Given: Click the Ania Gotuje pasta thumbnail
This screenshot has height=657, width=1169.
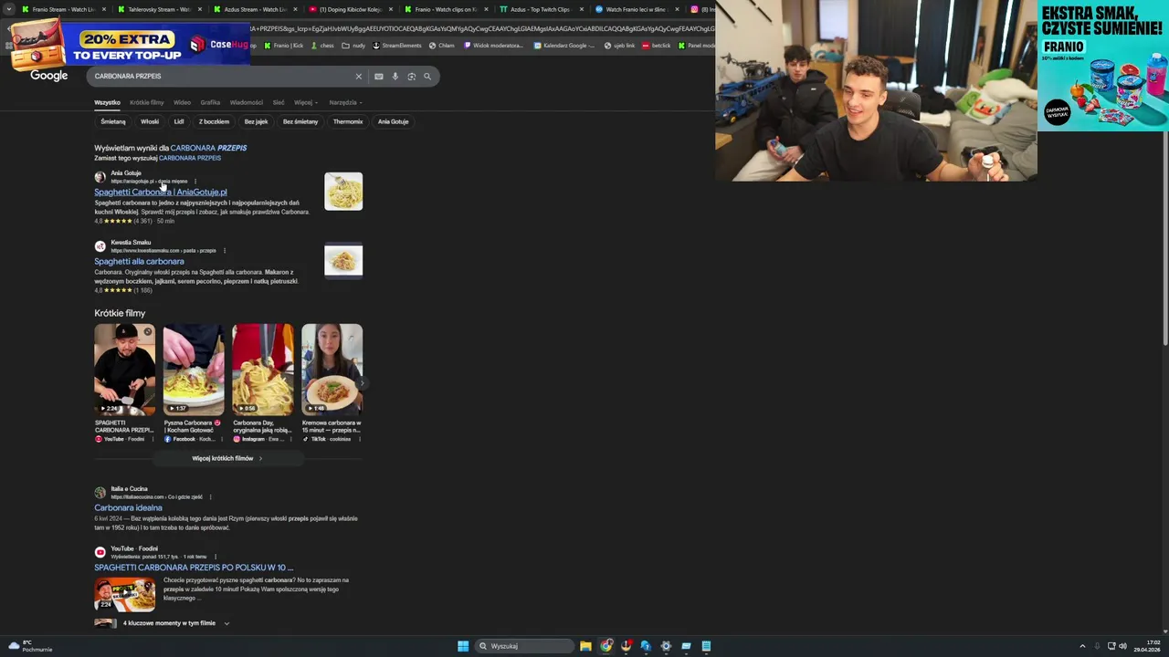Looking at the screenshot, I should click(x=343, y=191).
